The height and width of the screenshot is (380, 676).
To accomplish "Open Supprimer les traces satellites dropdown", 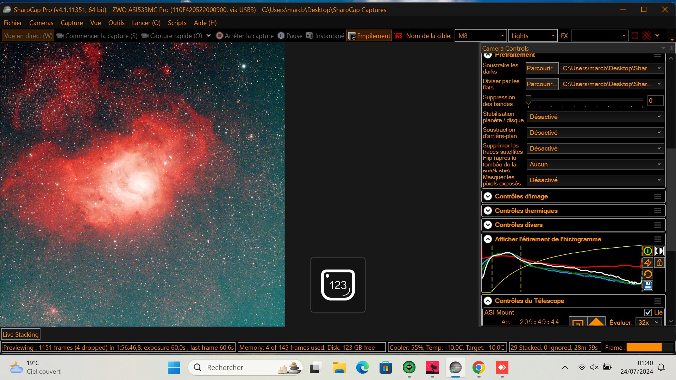I will [x=595, y=148].
